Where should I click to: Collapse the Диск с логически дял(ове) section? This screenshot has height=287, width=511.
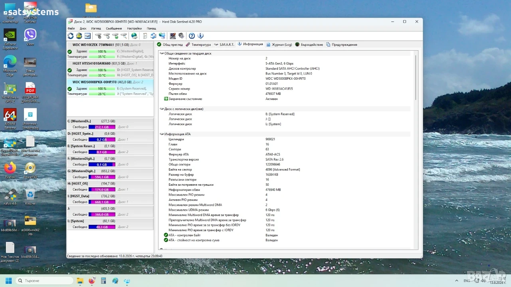[x=162, y=109]
